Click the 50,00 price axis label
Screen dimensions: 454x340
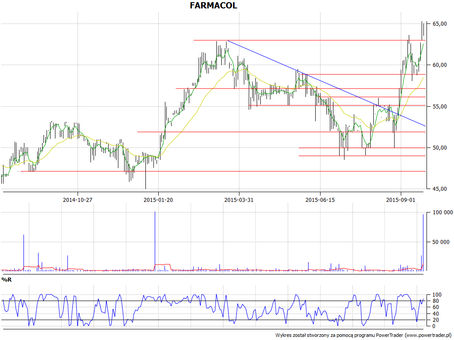point(439,148)
